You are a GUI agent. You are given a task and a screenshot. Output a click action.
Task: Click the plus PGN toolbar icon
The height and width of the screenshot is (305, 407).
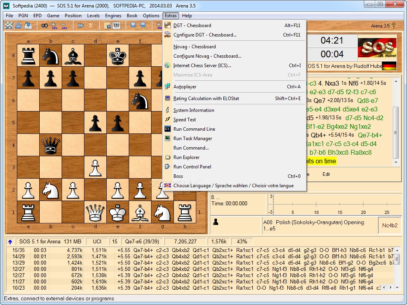click(159, 26)
